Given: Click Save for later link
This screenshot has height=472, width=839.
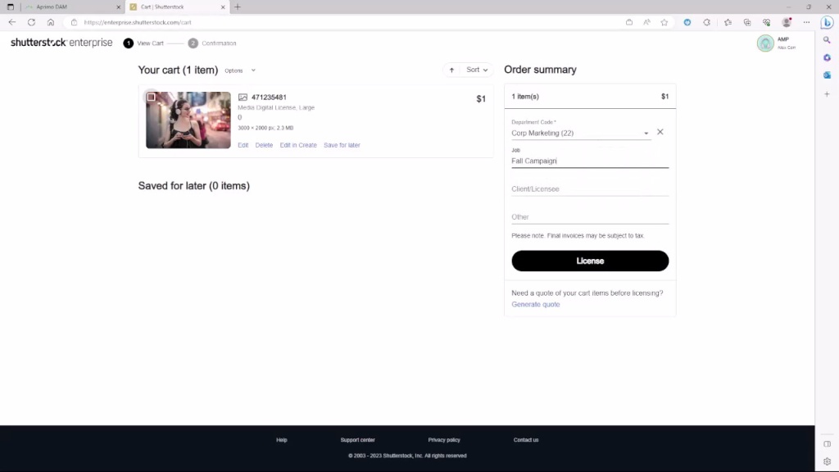Looking at the screenshot, I should click(x=342, y=145).
